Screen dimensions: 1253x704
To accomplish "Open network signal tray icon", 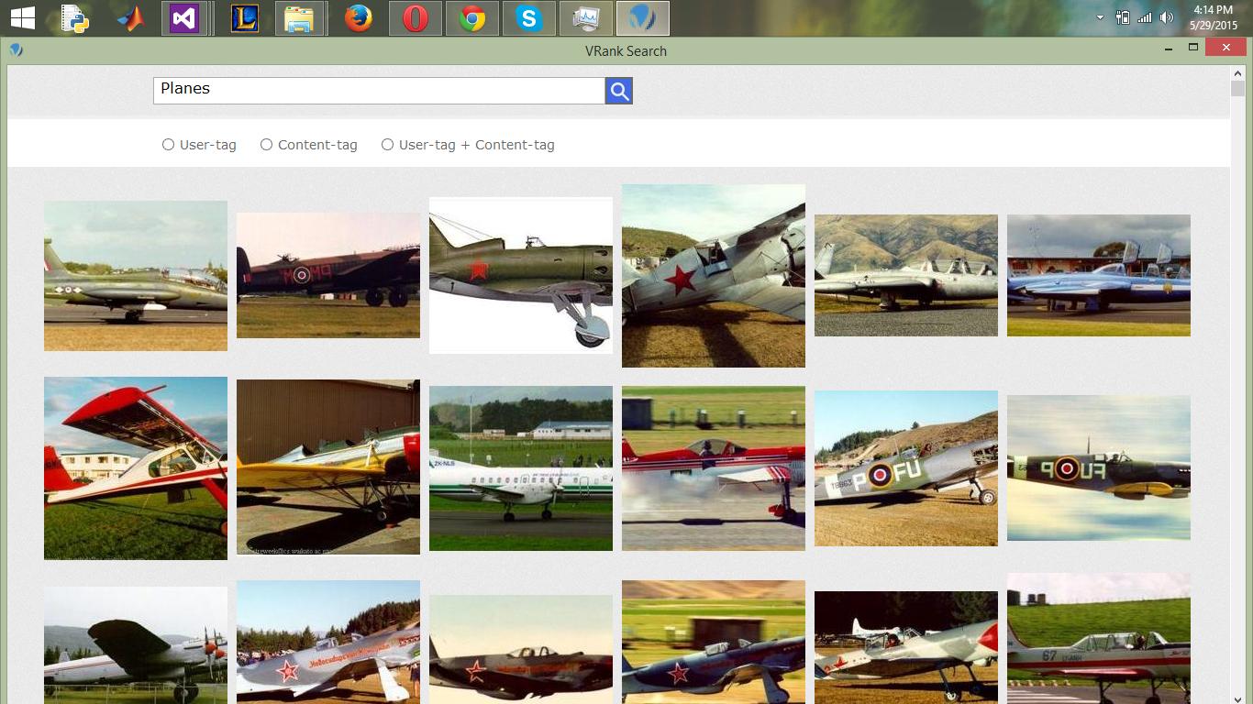I will (1144, 18).
